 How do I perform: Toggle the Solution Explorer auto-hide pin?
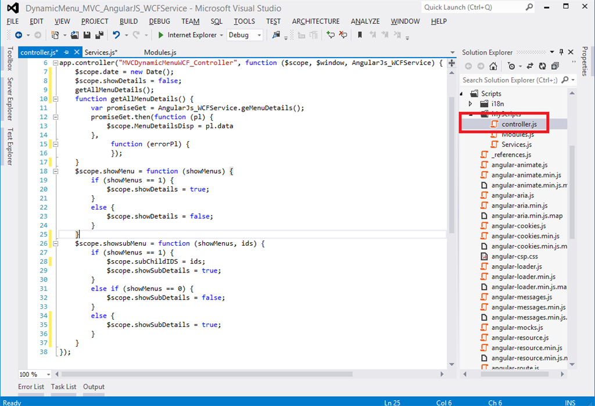(x=561, y=52)
